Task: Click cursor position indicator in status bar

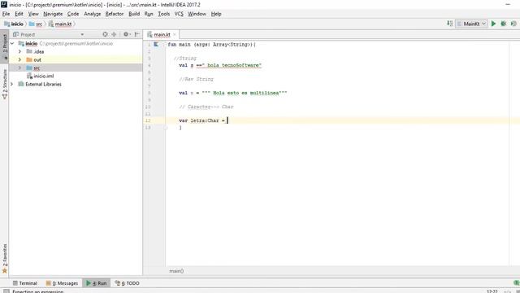Action: coord(492,291)
